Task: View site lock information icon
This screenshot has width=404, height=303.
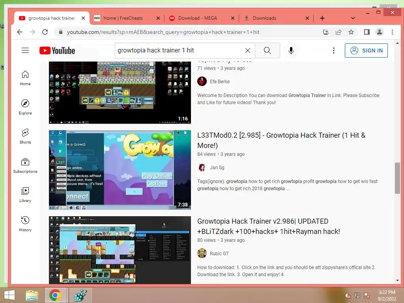Action: click(x=61, y=32)
